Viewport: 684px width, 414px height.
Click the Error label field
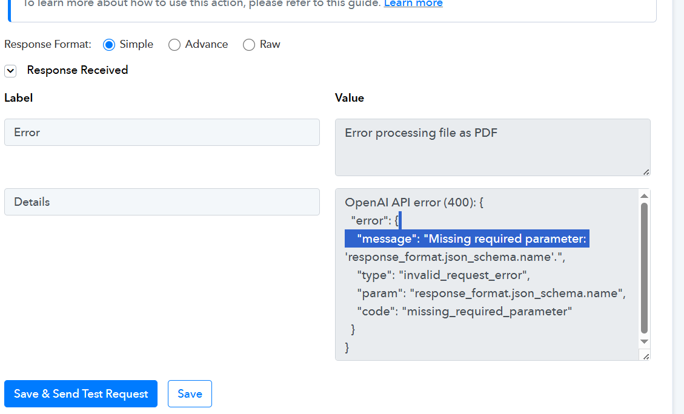pyautogui.click(x=162, y=132)
